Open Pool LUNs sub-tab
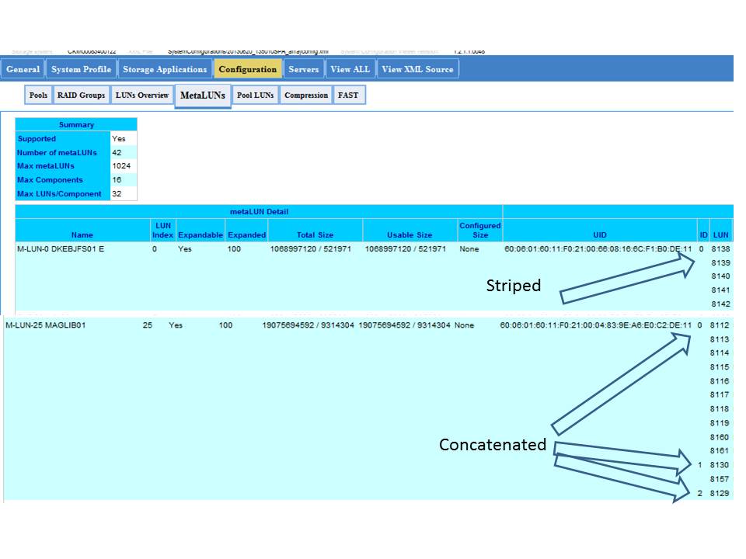The height and width of the screenshot is (559, 746). coord(256,95)
